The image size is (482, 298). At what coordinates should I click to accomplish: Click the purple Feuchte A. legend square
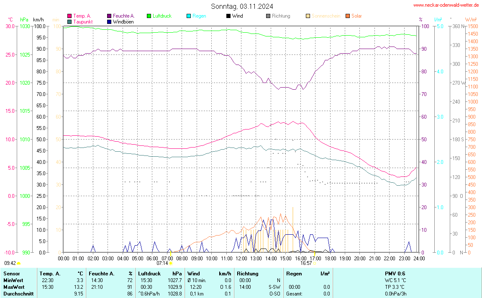tap(109, 16)
